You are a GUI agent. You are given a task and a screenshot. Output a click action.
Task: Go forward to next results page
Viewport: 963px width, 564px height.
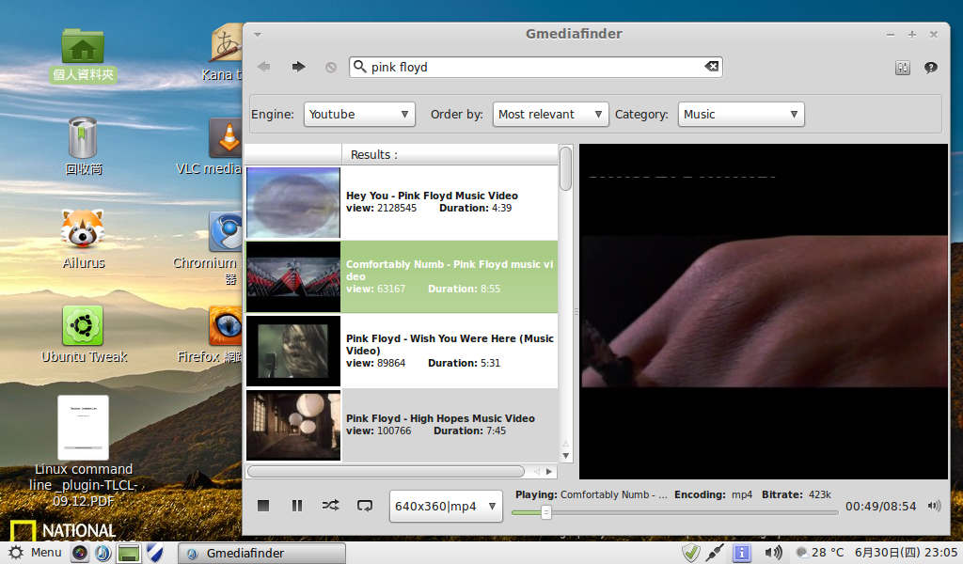(x=298, y=67)
